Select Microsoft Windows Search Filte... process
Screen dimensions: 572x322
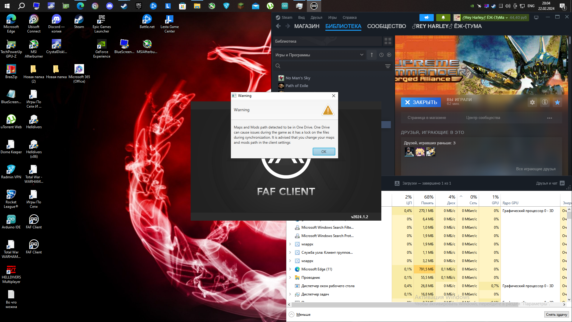pos(327,227)
